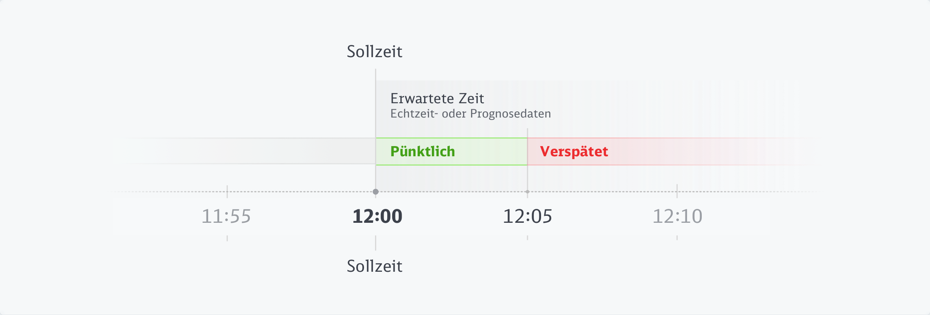Click the line connecting 12:00 to the lower Sollzeit
The width and height of the screenshot is (930, 315).
[x=375, y=243]
